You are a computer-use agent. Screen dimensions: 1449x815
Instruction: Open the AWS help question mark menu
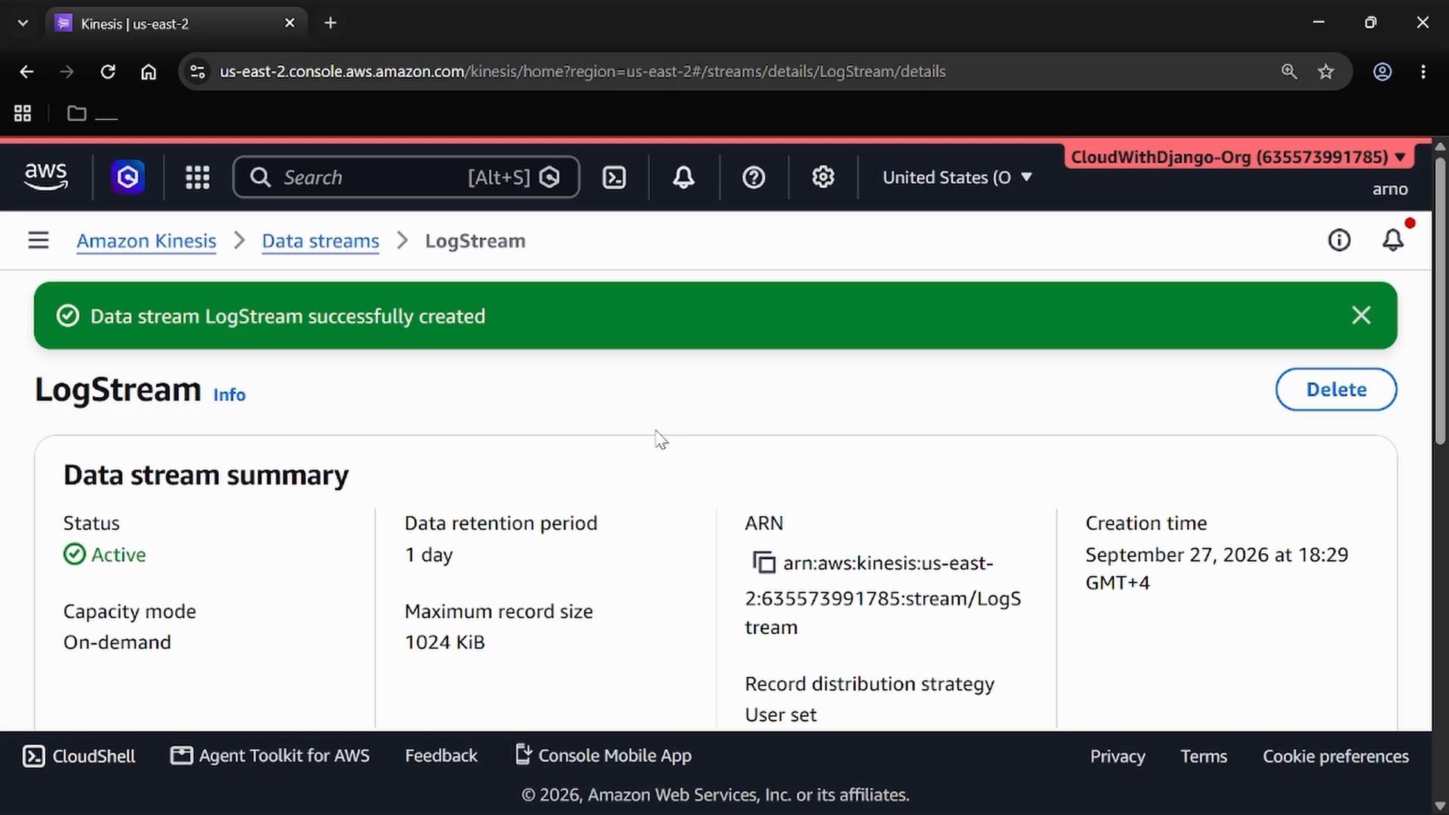point(754,177)
